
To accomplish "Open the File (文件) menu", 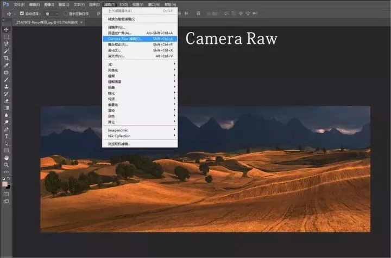I will tap(19, 4).
